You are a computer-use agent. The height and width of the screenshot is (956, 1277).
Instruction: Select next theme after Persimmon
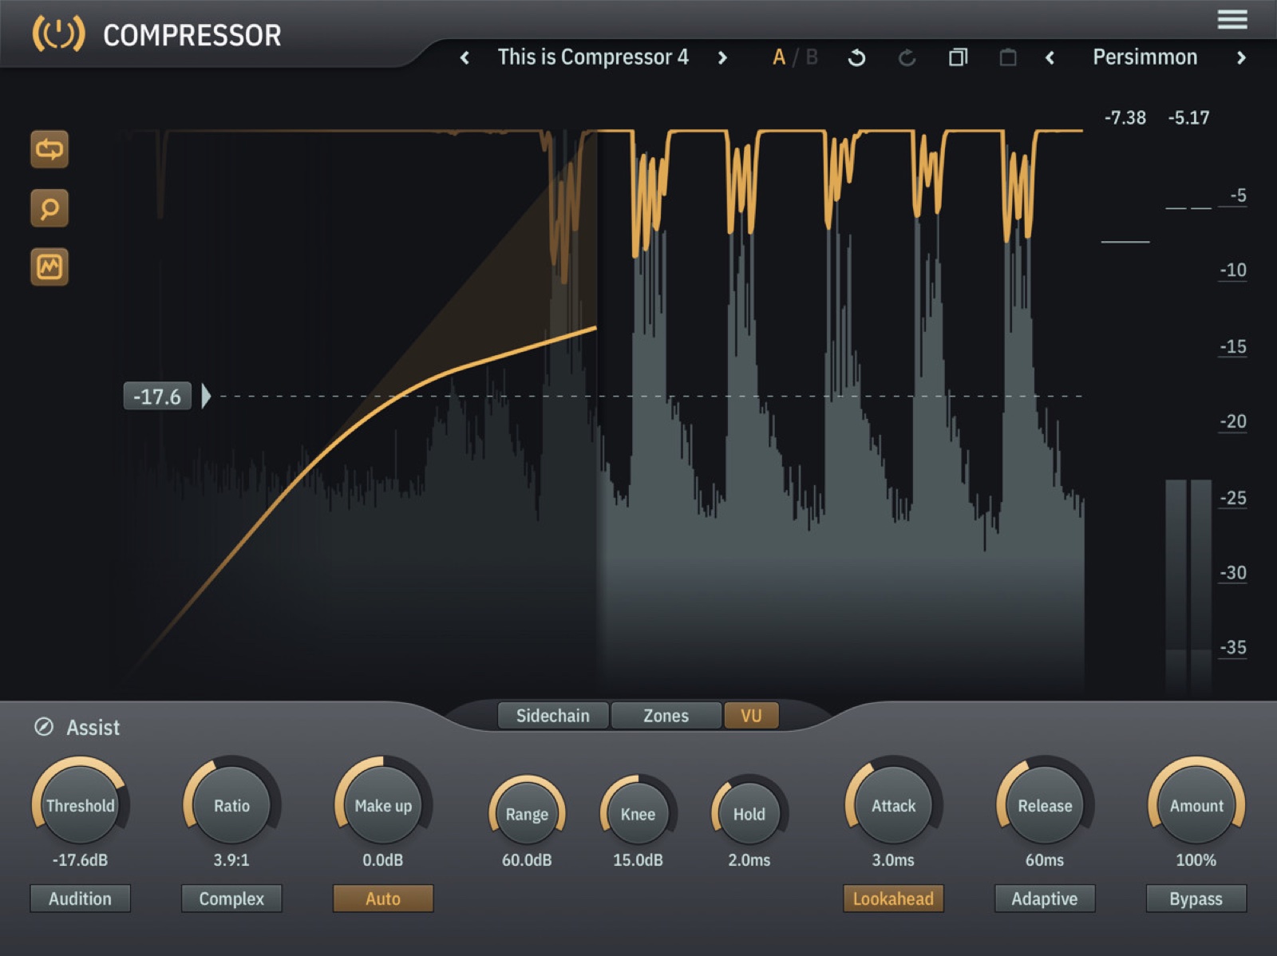point(1241,57)
